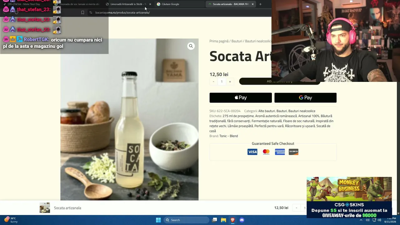Zoom the product image with the magnifier icon
The width and height of the screenshot is (400, 225).
pos(191,46)
